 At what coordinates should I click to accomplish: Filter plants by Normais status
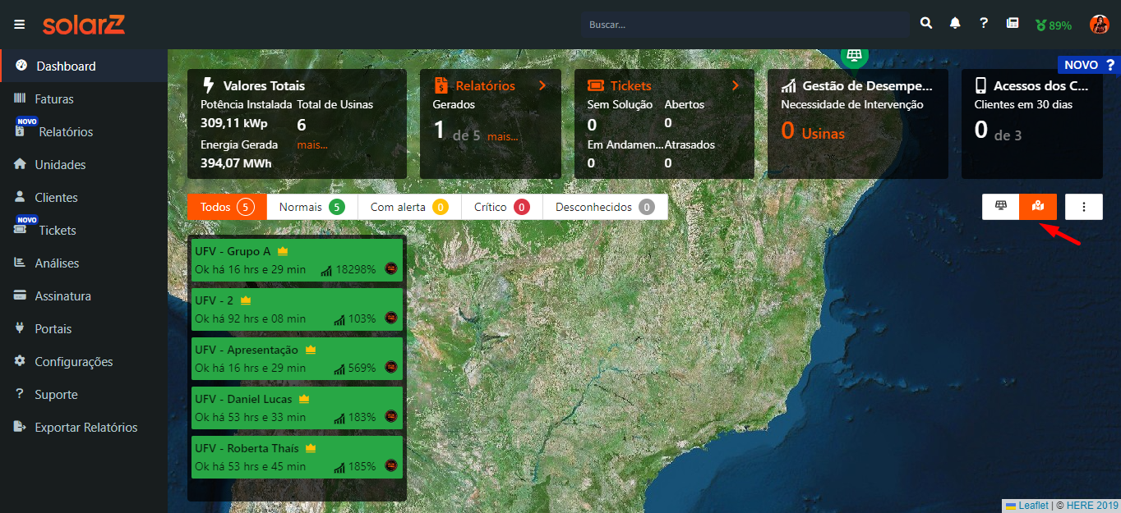coord(311,207)
